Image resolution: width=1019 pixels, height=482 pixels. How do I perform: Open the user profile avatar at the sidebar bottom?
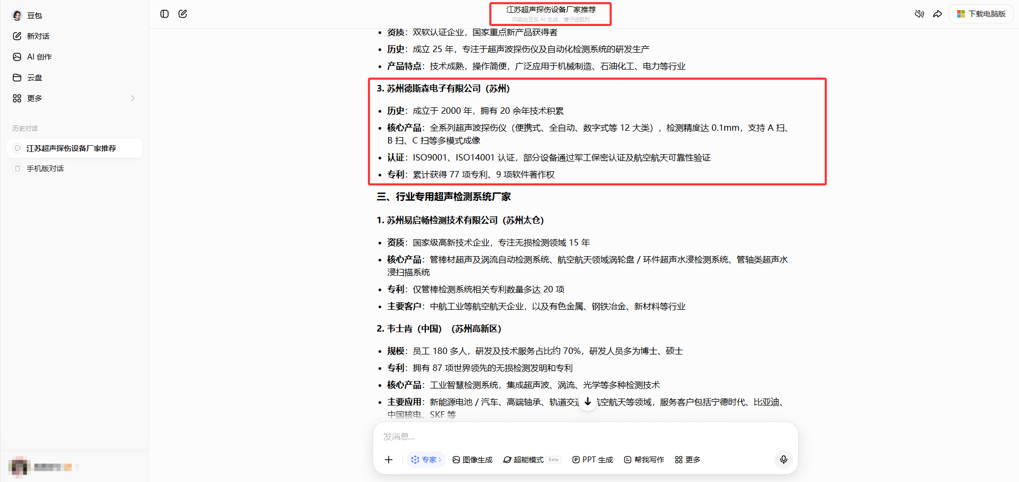click(19, 467)
